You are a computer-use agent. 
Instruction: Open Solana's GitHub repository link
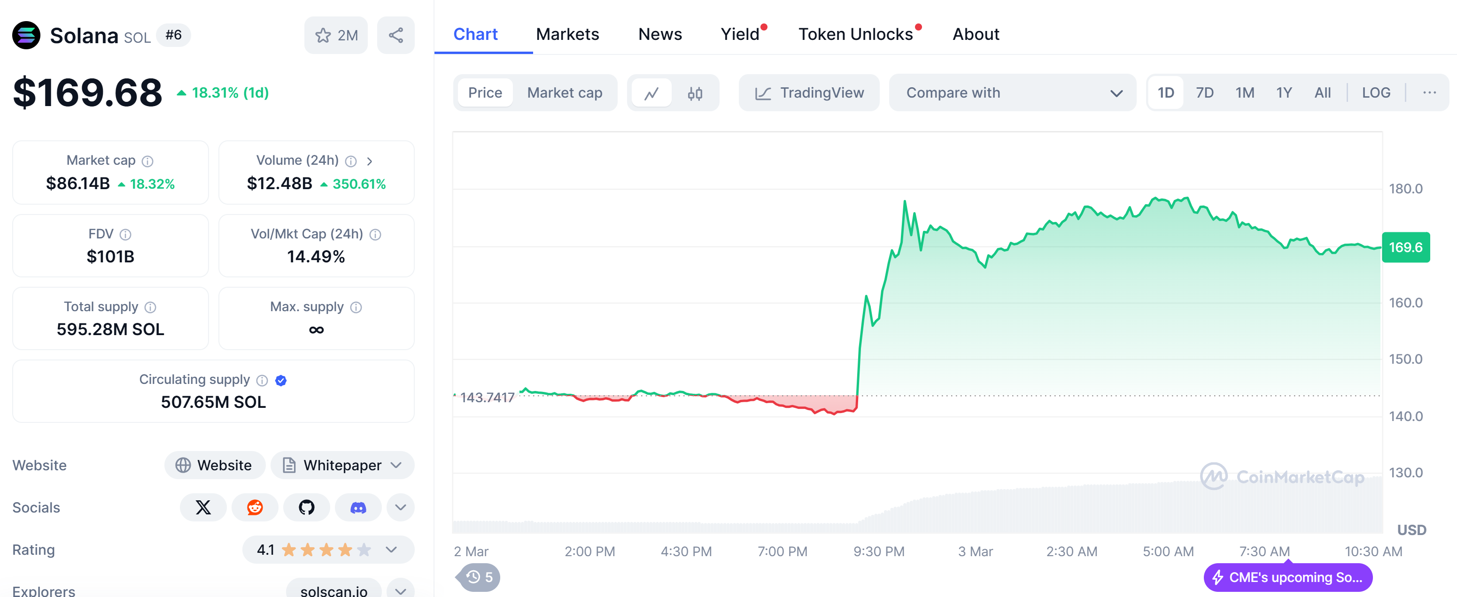click(307, 507)
